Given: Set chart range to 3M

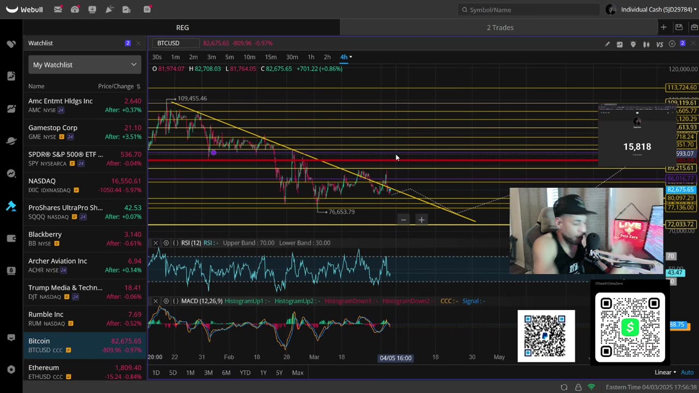Looking at the screenshot, I should coord(208,372).
